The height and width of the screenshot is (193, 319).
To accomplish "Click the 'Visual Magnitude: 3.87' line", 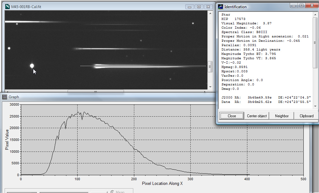I will pos(246,23).
